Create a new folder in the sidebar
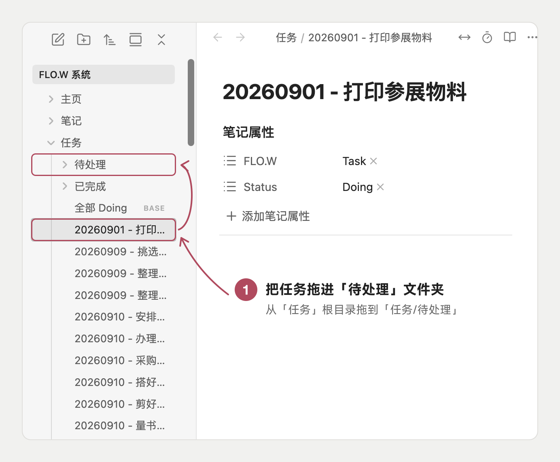Viewport: 560px width, 462px height. [x=84, y=40]
